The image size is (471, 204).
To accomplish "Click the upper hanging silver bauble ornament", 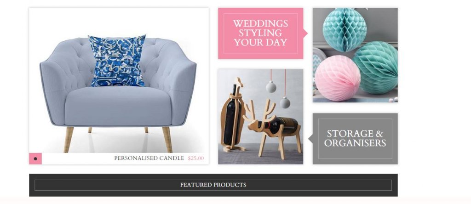I will tap(271, 87).
